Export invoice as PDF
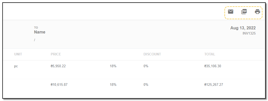 [x=244, y=12]
